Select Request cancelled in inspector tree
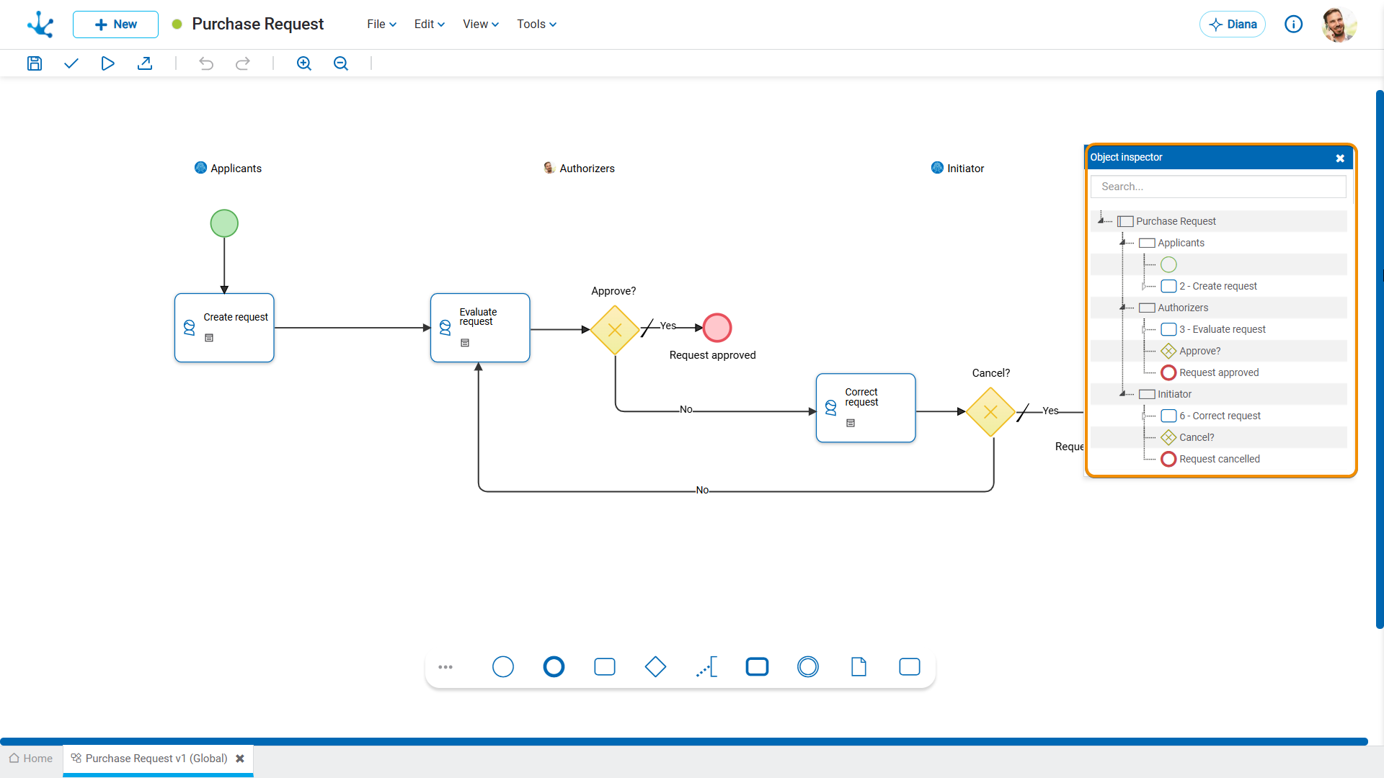This screenshot has width=1384, height=778. click(x=1220, y=459)
